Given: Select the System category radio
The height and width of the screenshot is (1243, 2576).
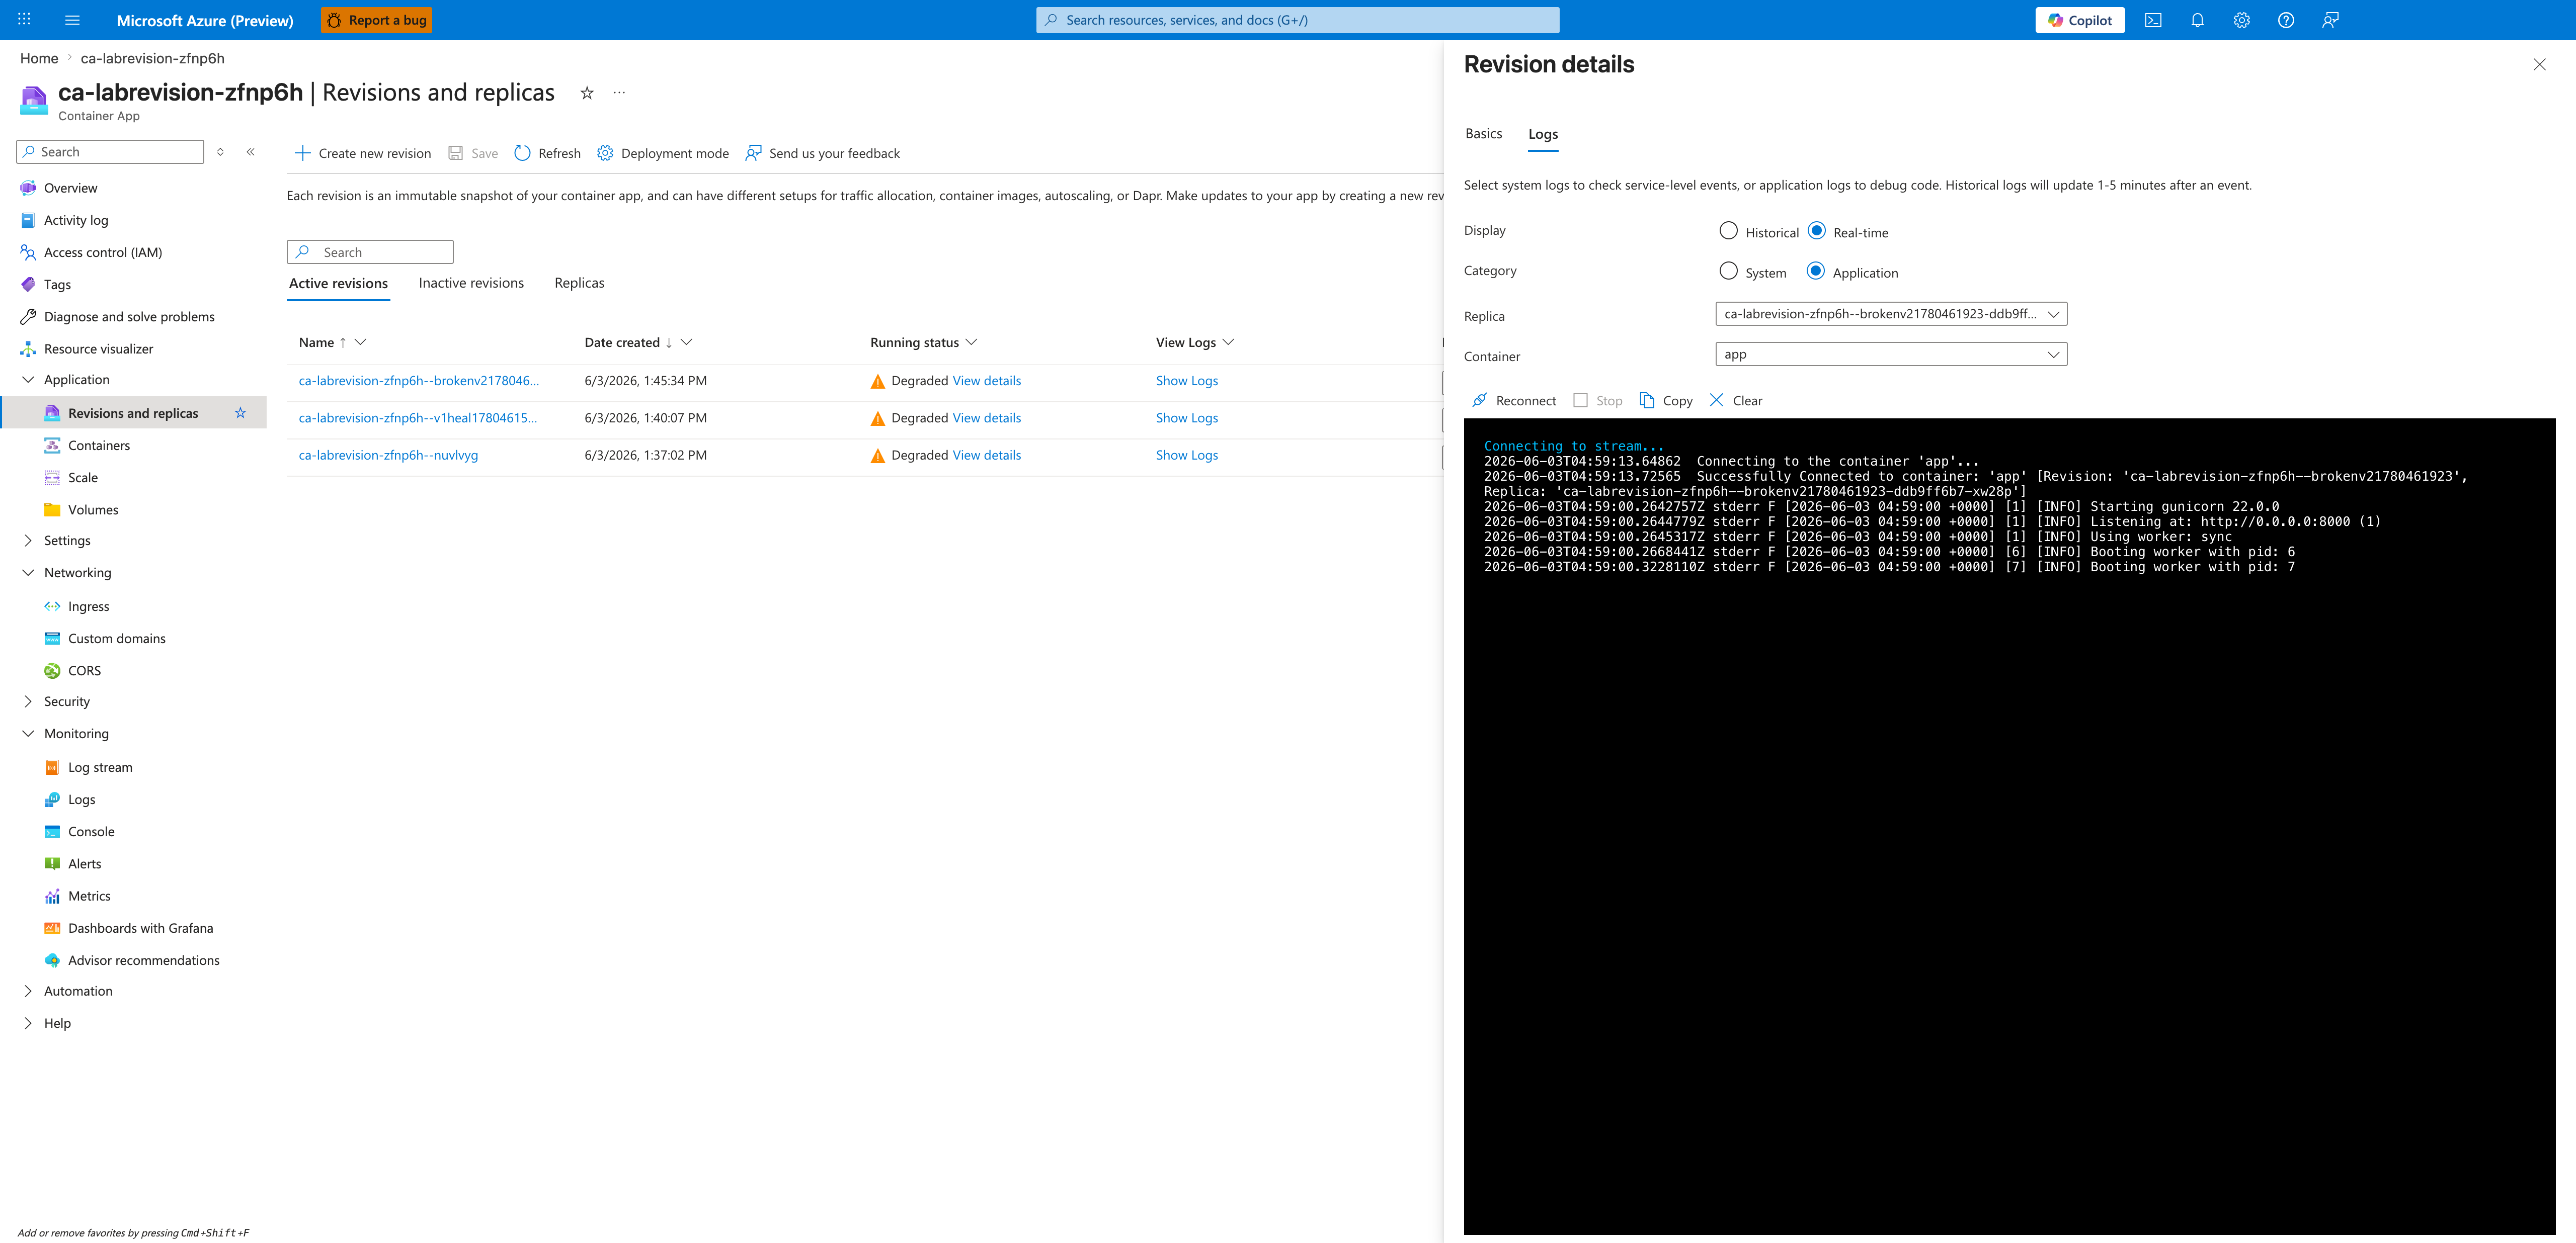Looking at the screenshot, I should 1728,271.
